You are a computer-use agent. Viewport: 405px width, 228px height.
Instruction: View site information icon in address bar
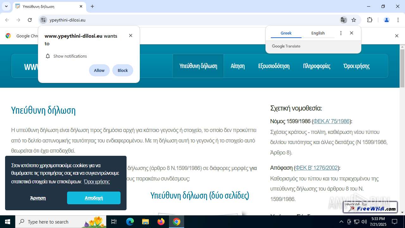click(x=43, y=20)
